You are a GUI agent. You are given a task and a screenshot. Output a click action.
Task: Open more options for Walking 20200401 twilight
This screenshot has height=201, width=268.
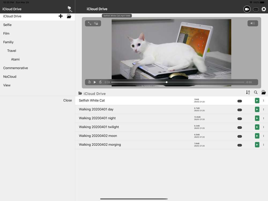263,127
